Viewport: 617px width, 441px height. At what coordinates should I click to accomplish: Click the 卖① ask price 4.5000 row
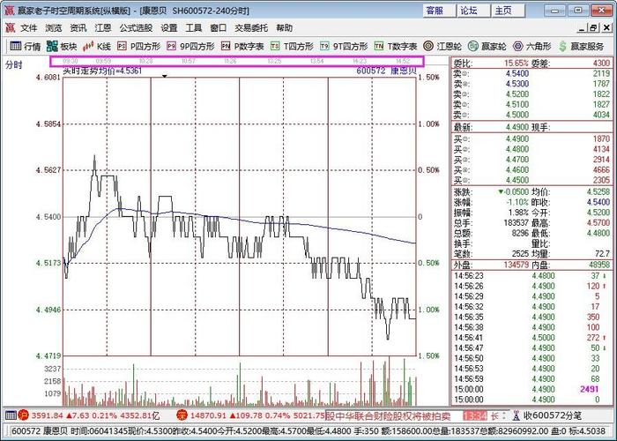pos(532,115)
